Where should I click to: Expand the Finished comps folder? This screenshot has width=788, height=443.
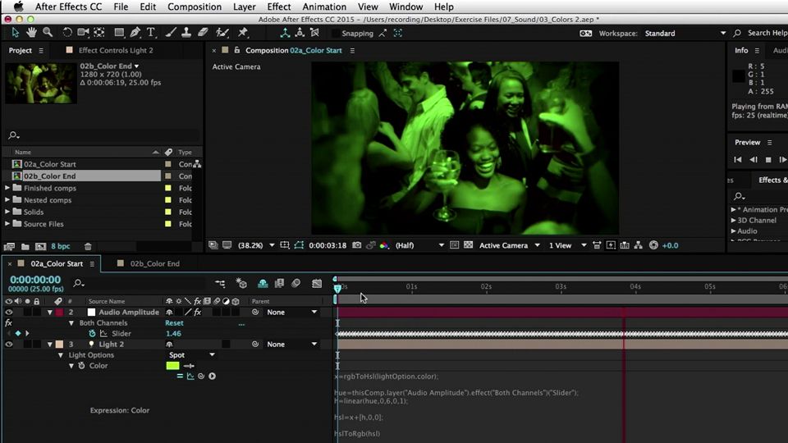click(x=7, y=188)
